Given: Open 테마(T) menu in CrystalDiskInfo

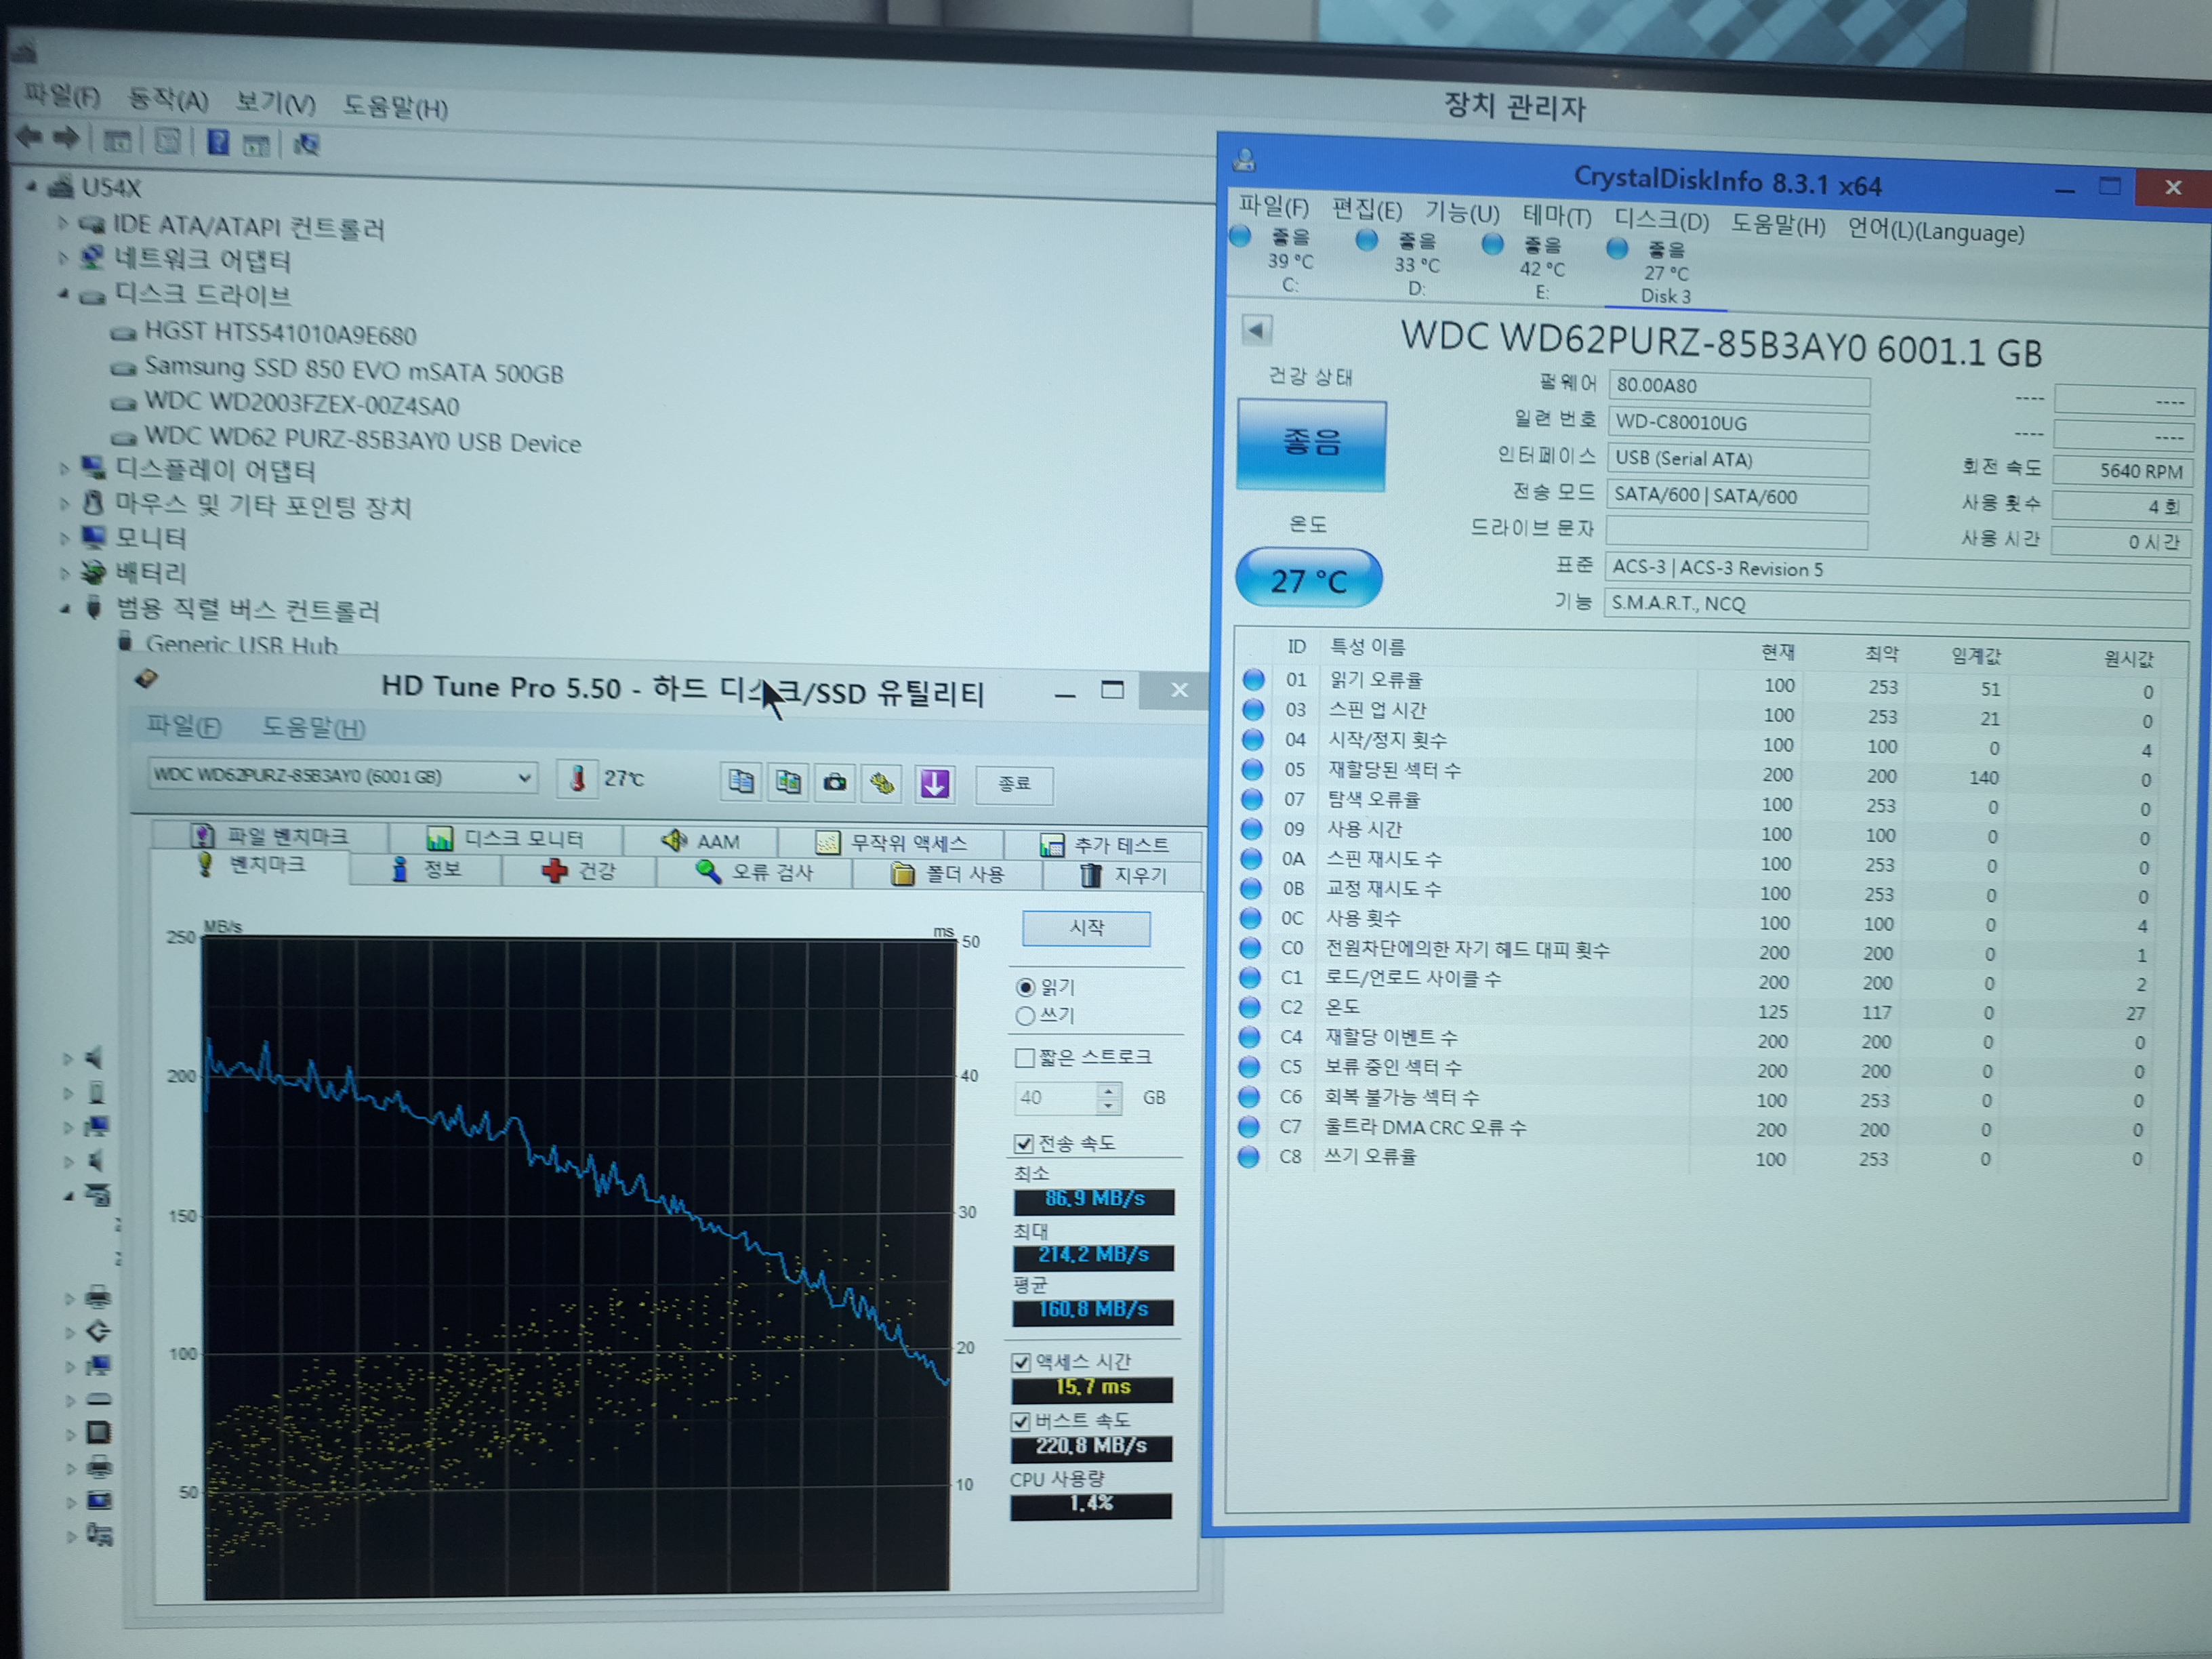Looking at the screenshot, I should [x=1557, y=216].
